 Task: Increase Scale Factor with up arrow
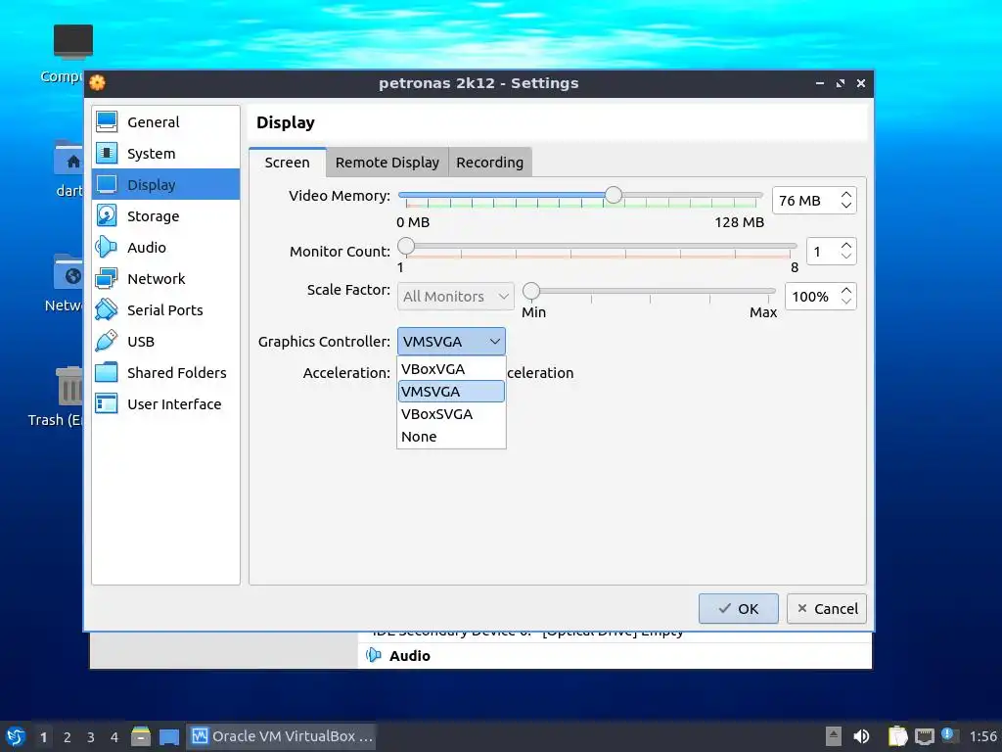(x=846, y=290)
